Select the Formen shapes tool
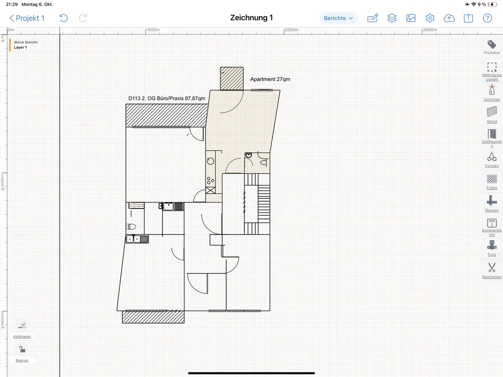503x377 pixels. 492,159
